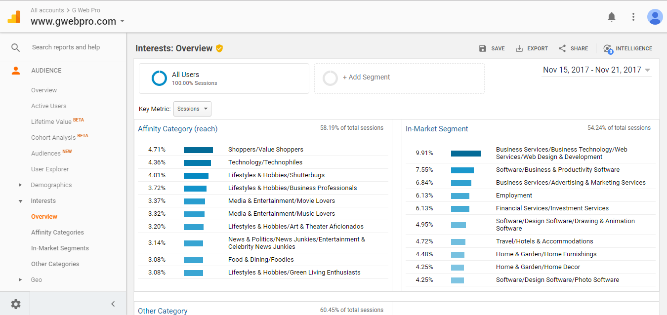Open the Admin settings gear
667x315 pixels.
16,304
